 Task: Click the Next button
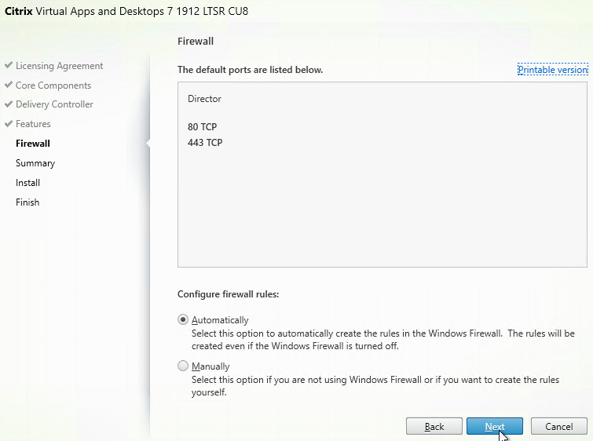tap(495, 426)
